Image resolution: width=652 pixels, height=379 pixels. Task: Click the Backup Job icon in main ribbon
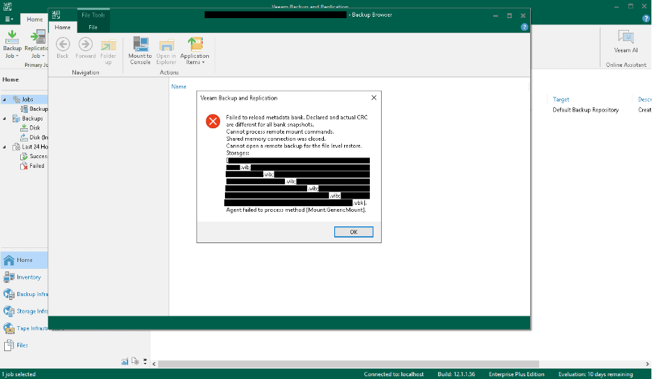[12, 38]
